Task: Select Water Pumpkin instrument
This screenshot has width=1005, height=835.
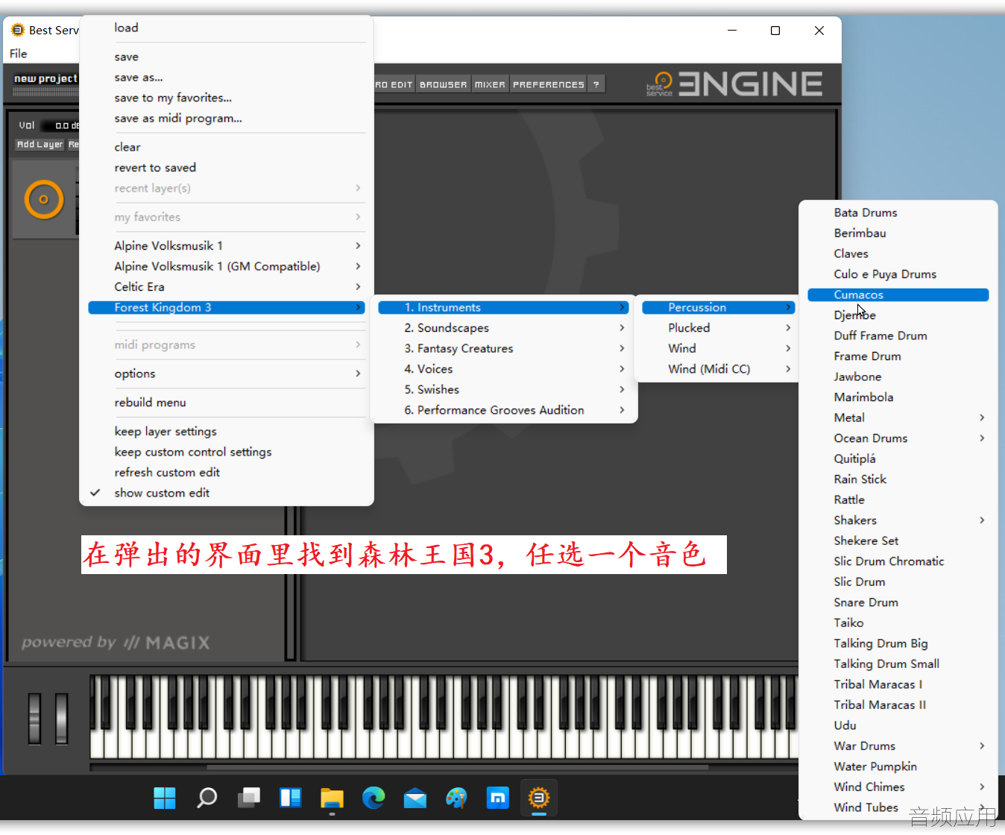Action: click(x=898, y=766)
